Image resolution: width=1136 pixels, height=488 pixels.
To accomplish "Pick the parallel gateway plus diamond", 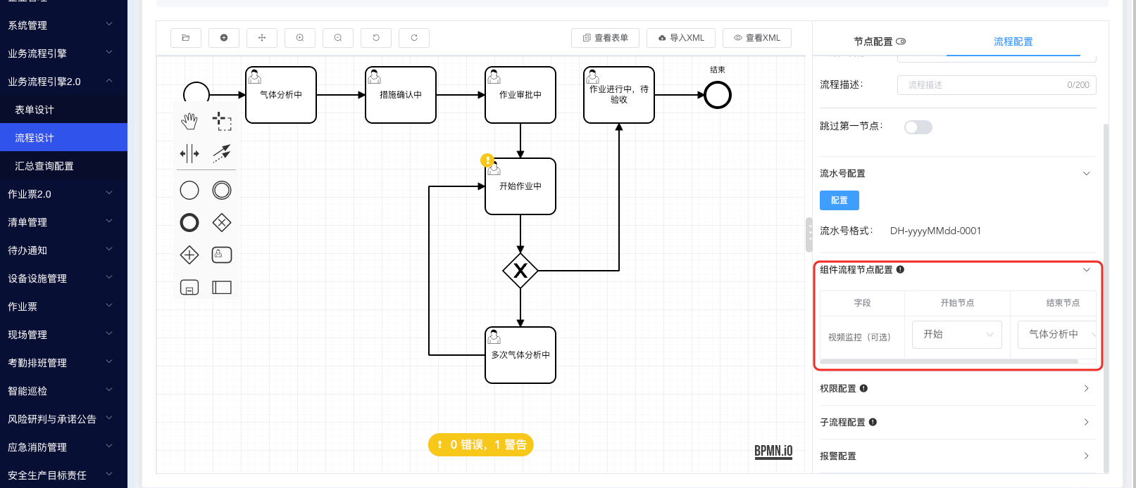I will pyautogui.click(x=189, y=255).
